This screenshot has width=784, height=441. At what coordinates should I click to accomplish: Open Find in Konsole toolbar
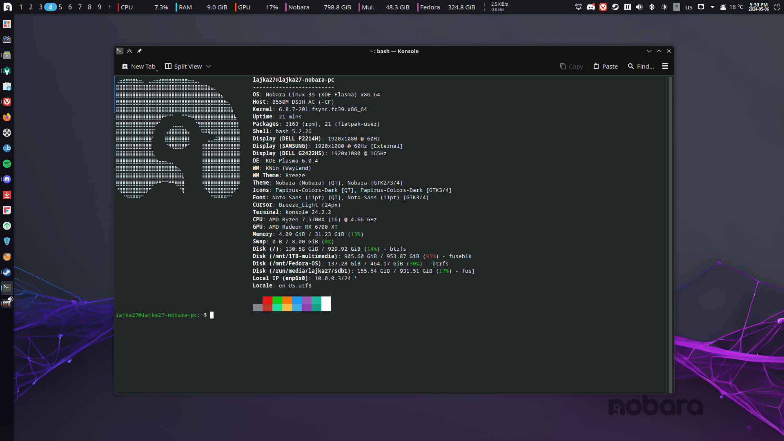pos(641,66)
